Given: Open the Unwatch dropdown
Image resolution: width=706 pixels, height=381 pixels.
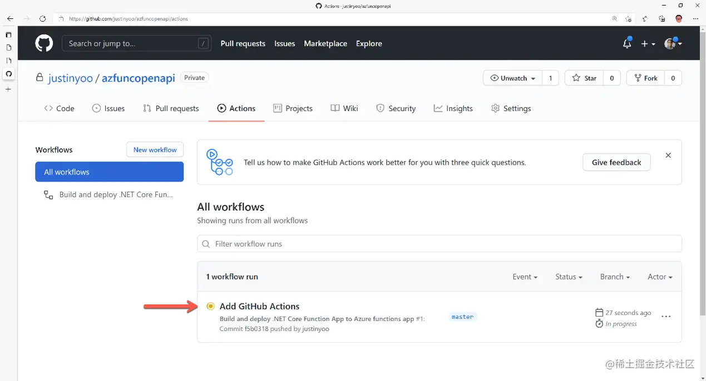Looking at the screenshot, I should 512,78.
